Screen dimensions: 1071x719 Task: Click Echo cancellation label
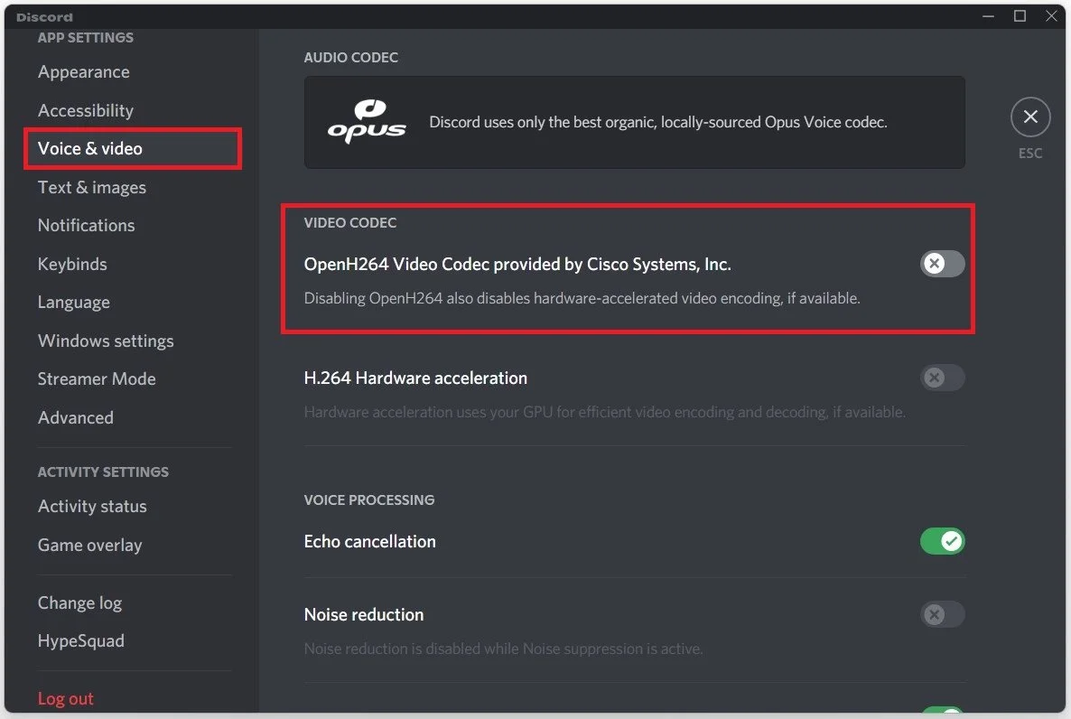click(x=369, y=541)
